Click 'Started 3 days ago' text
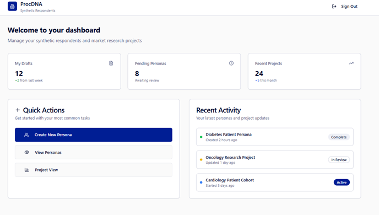Image resolution: width=379 pixels, height=215 pixels. coord(220,186)
